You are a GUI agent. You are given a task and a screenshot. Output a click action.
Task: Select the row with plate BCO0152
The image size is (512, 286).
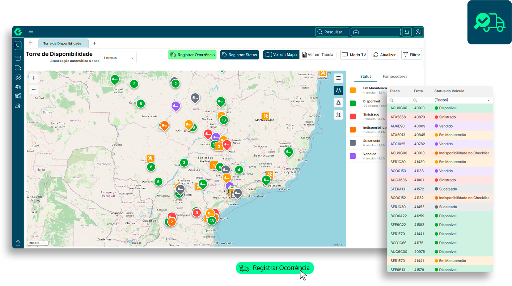[440, 198]
